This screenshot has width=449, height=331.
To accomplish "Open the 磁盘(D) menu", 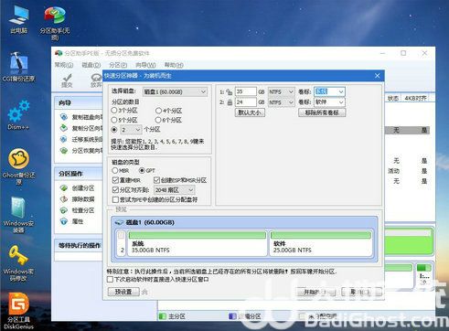I will 91,65.
